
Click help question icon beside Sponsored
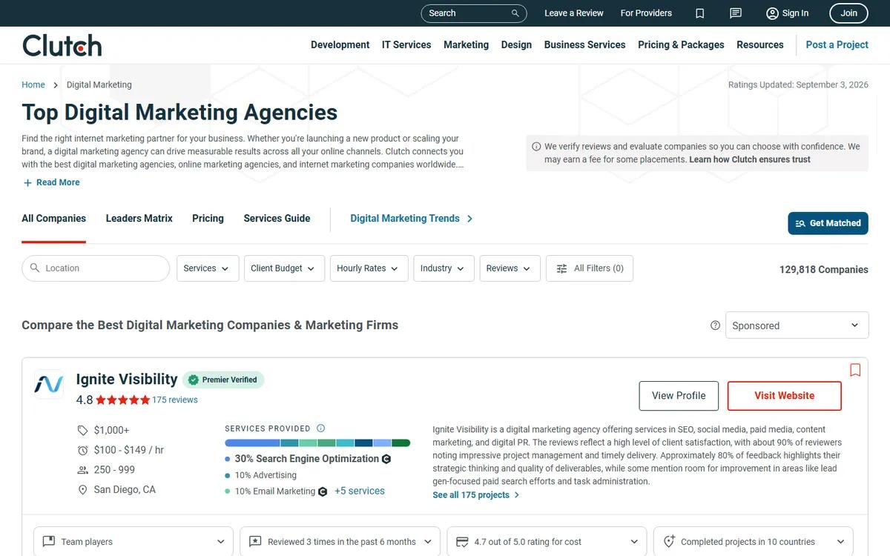[715, 325]
